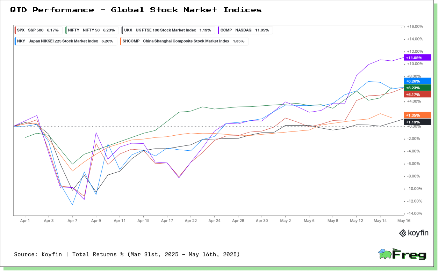
Task: Click the black +1.19% value tag
Action: (417, 122)
